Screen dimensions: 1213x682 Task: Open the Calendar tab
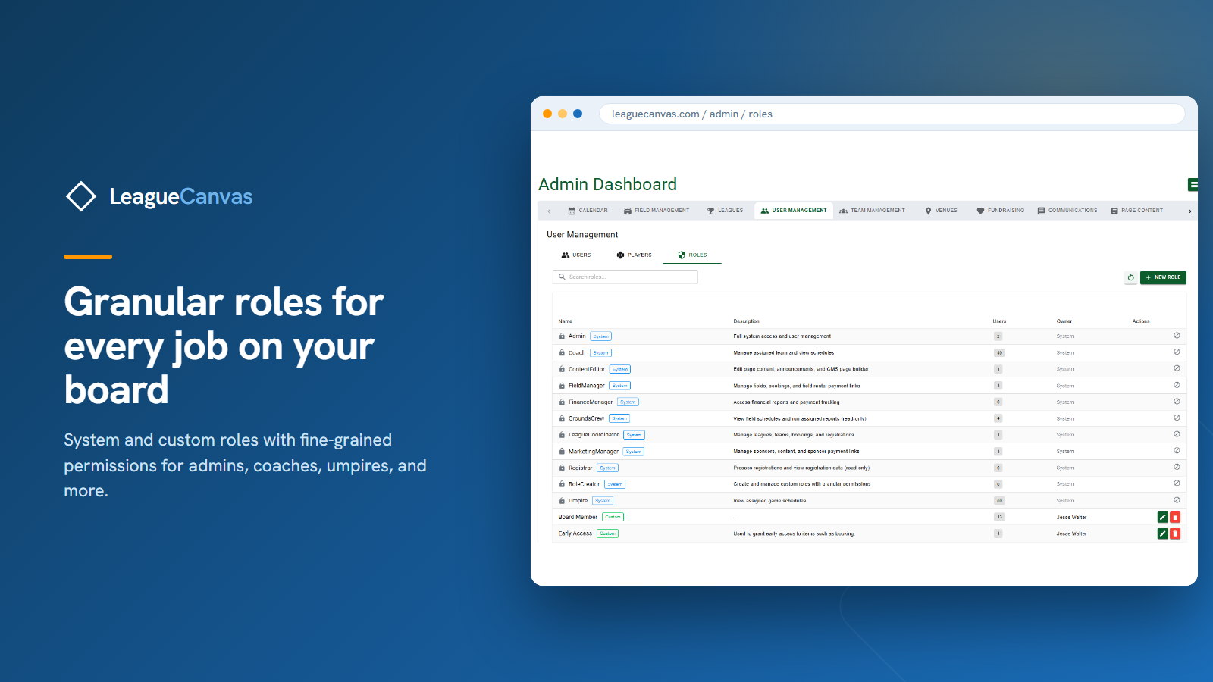tap(588, 211)
